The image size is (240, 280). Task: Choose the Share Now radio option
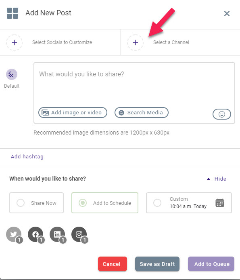[x=21, y=203]
